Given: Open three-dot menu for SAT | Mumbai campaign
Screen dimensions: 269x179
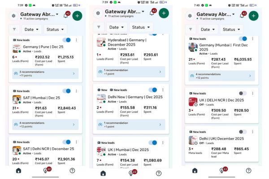Looking at the screenshot, I should pyautogui.click(x=76, y=91).
